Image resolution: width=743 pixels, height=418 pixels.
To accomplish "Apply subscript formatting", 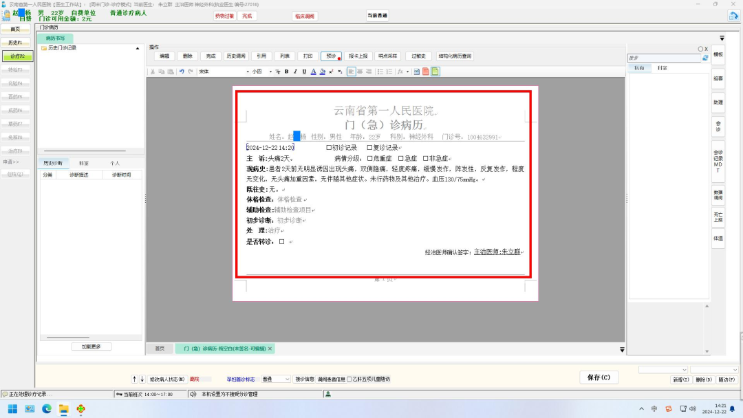I will (340, 71).
